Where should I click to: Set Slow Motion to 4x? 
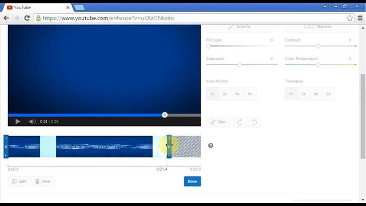coord(237,94)
